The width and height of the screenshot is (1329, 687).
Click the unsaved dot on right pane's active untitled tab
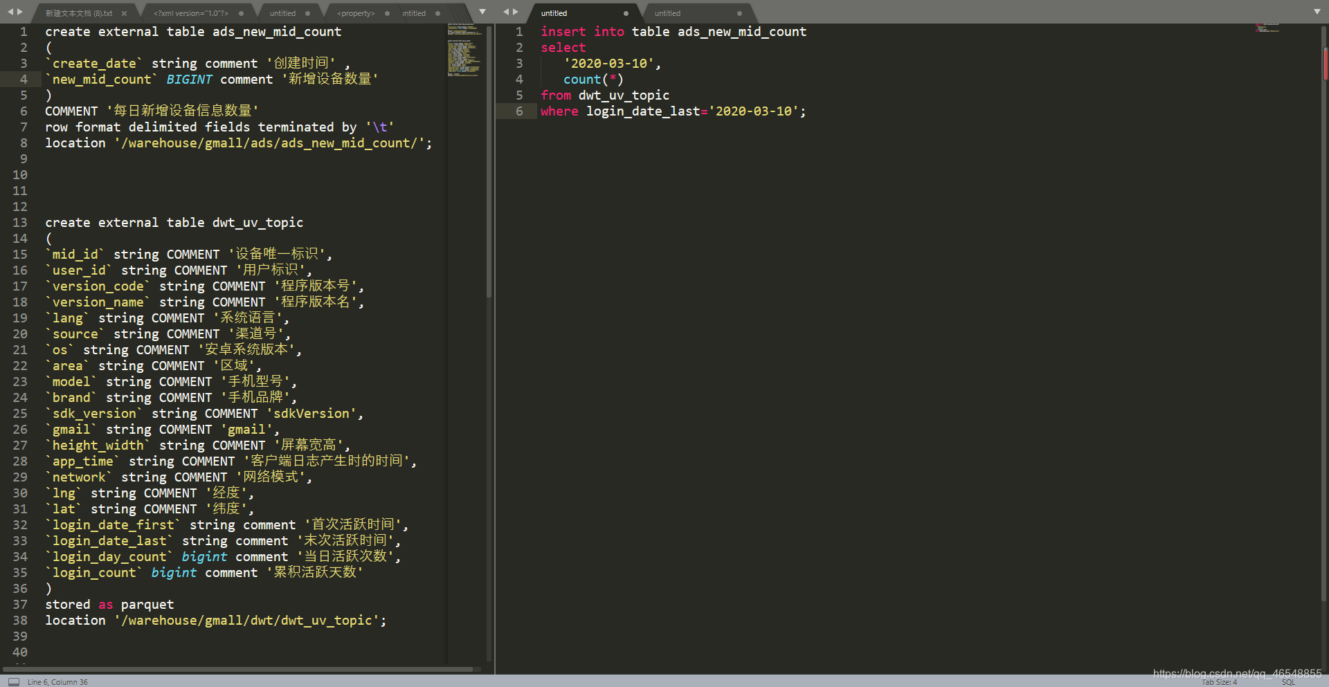pos(626,13)
